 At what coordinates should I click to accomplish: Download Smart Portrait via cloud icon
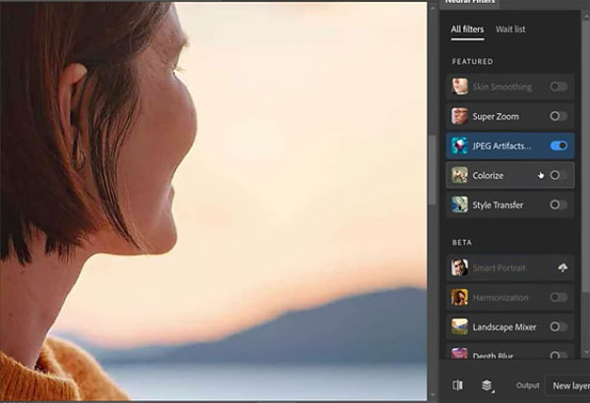(x=562, y=267)
